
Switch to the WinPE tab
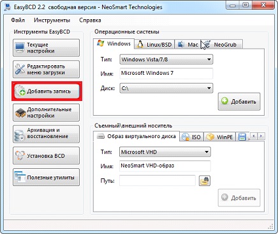coord(219,137)
